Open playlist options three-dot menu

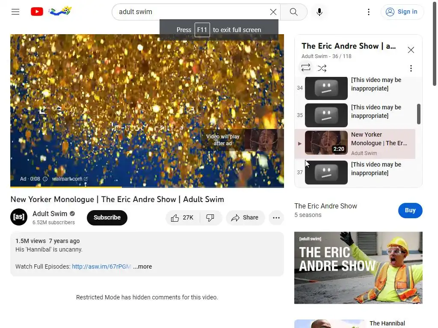[x=411, y=68]
